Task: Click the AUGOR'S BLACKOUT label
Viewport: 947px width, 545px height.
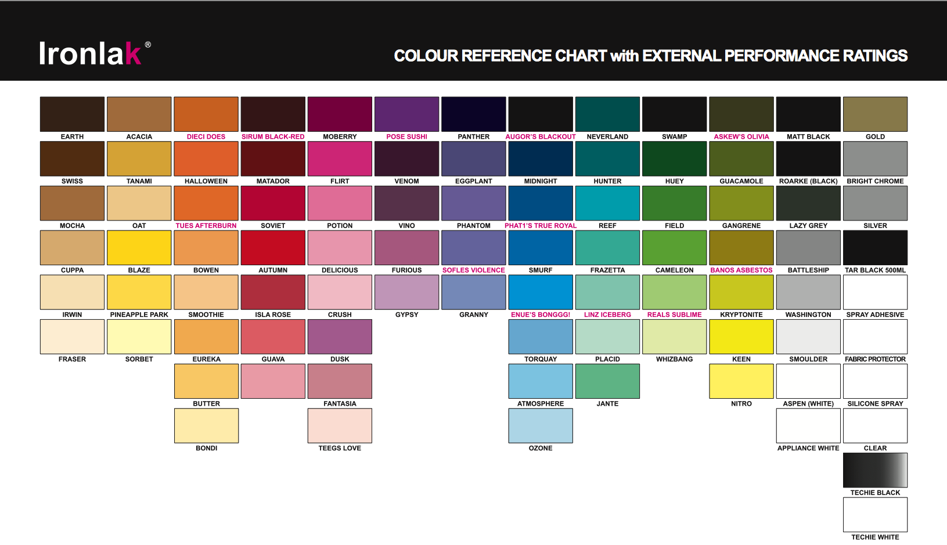Action: tap(541, 137)
